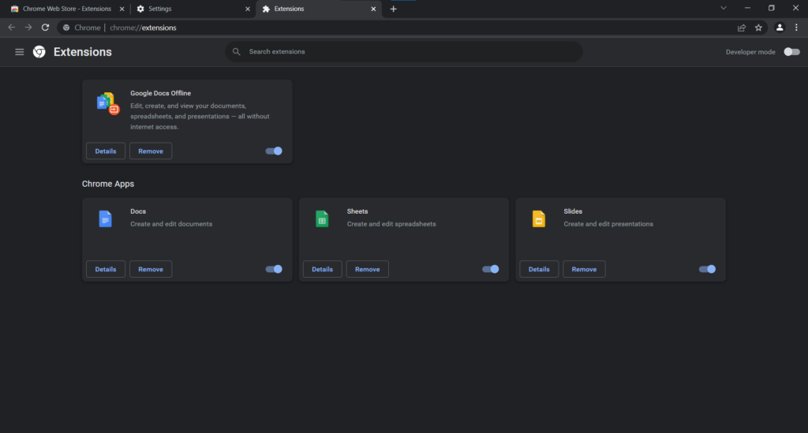Go back using the browser back arrow
This screenshot has height=433, width=808.
pos(11,28)
